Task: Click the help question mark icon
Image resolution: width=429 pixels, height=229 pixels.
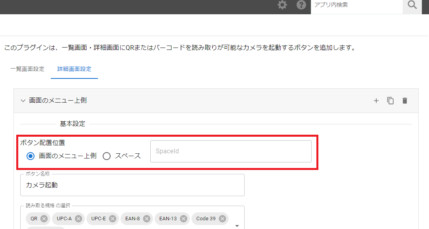Action: [x=301, y=5]
